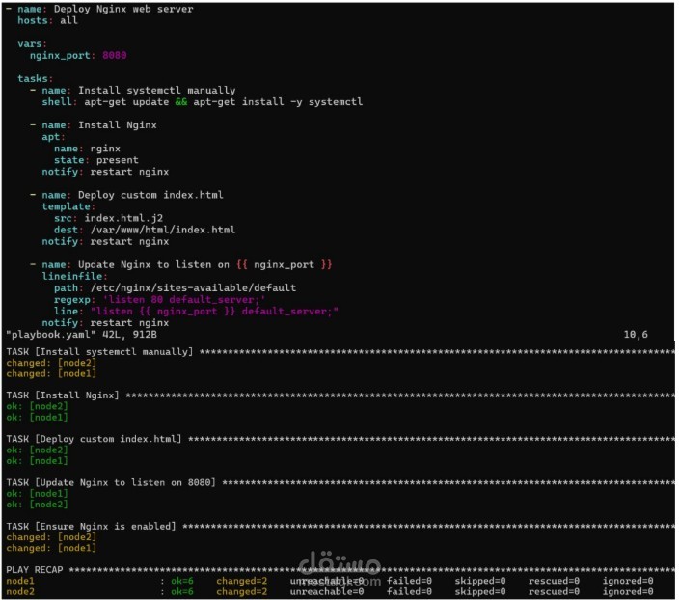
Task: Click 'ignored=0' in the node2 recap row
Action: point(628,591)
